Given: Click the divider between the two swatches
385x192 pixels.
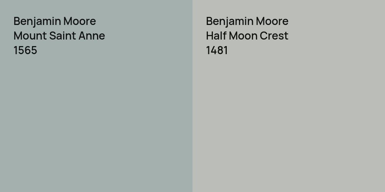Looking at the screenshot, I should (x=192, y=96).
